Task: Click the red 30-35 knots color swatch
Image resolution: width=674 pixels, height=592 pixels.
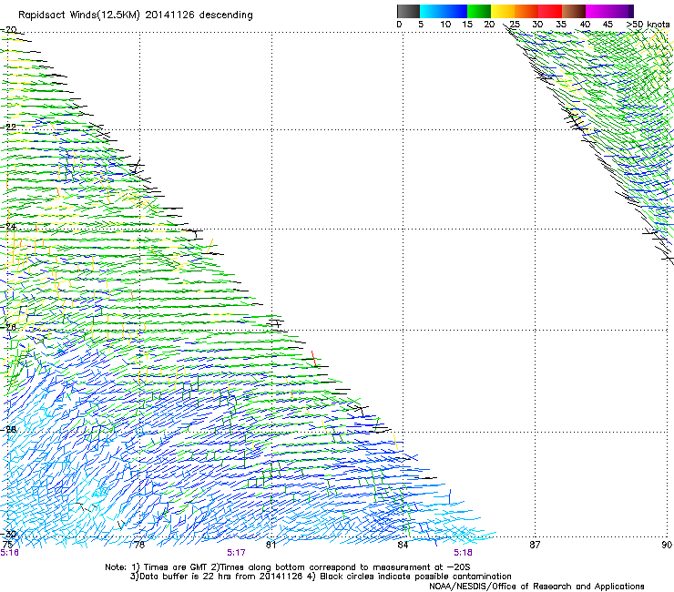Action: (550, 11)
